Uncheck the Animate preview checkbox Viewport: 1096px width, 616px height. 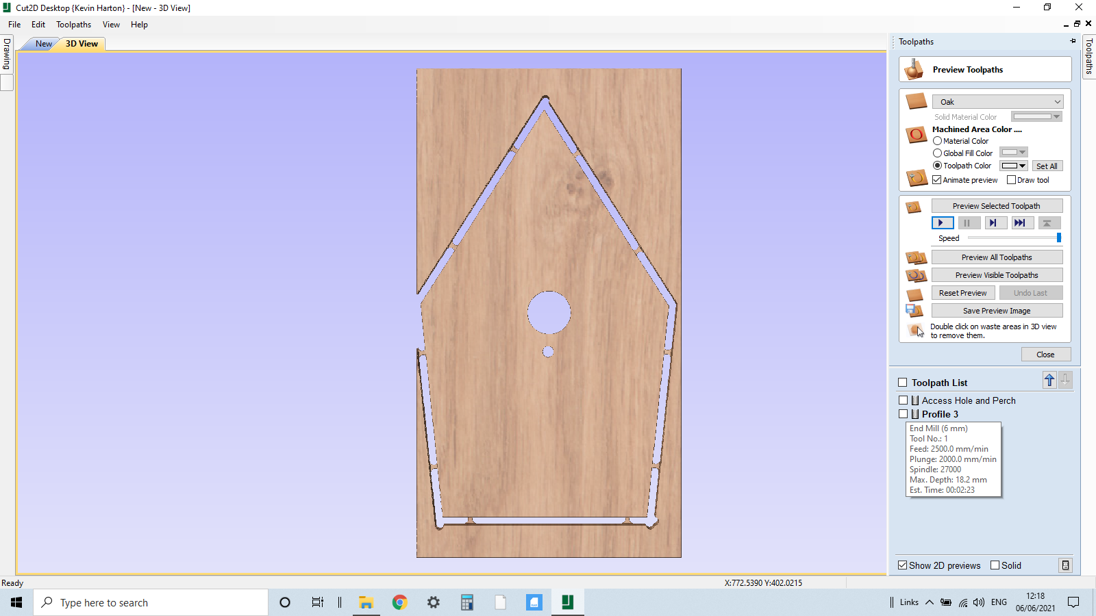tap(937, 179)
